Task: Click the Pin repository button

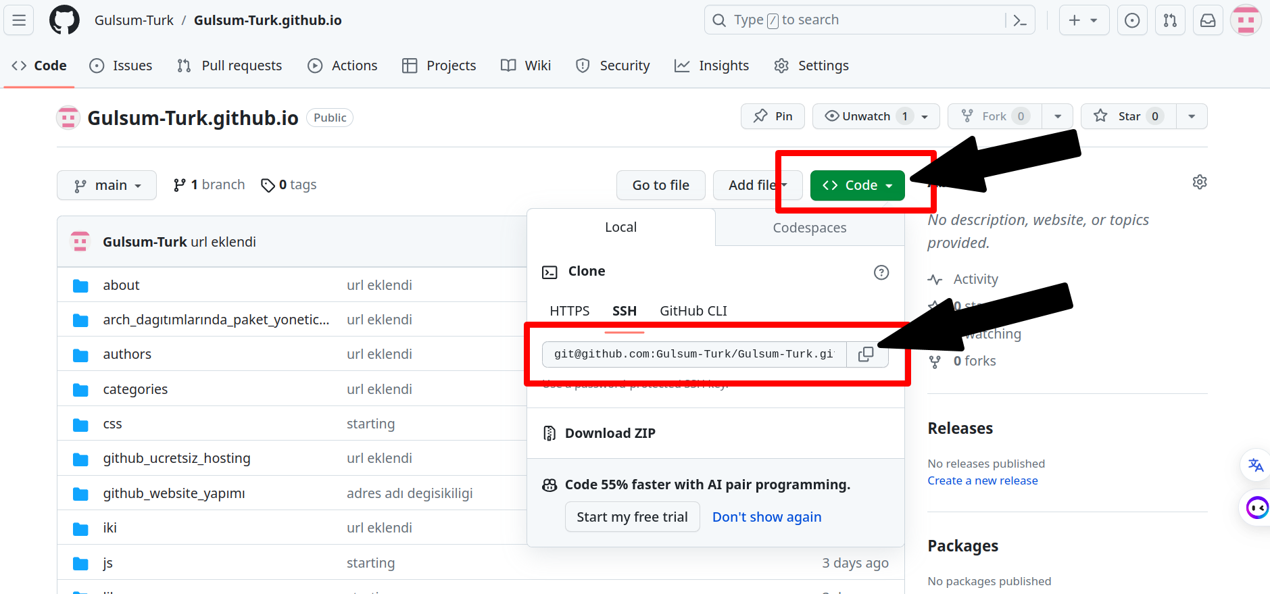Action: 773,116
